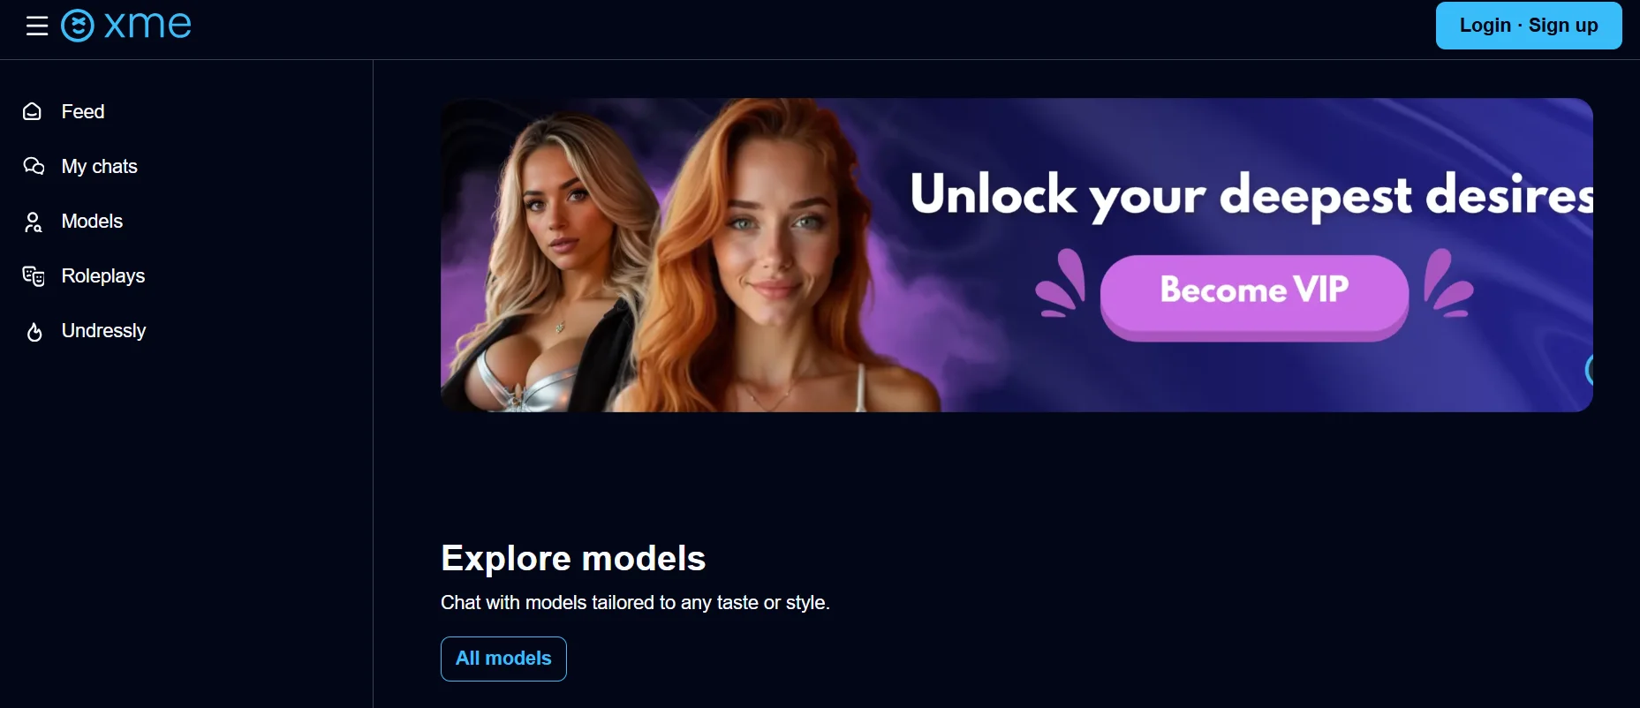
Task: Open the All models button
Action: tap(503, 659)
